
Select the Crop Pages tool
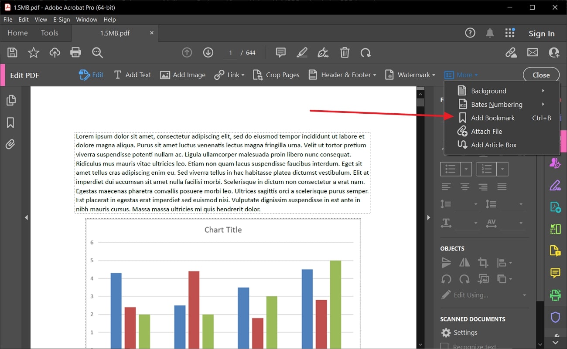pos(276,75)
